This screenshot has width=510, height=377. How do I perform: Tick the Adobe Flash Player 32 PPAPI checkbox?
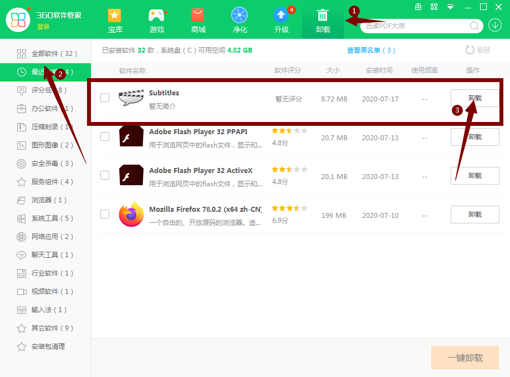pyautogui.click(x=105, y=136)
